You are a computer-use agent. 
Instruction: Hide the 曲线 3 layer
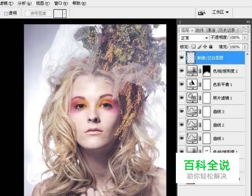pyautogui.click(x=182, y=111)
